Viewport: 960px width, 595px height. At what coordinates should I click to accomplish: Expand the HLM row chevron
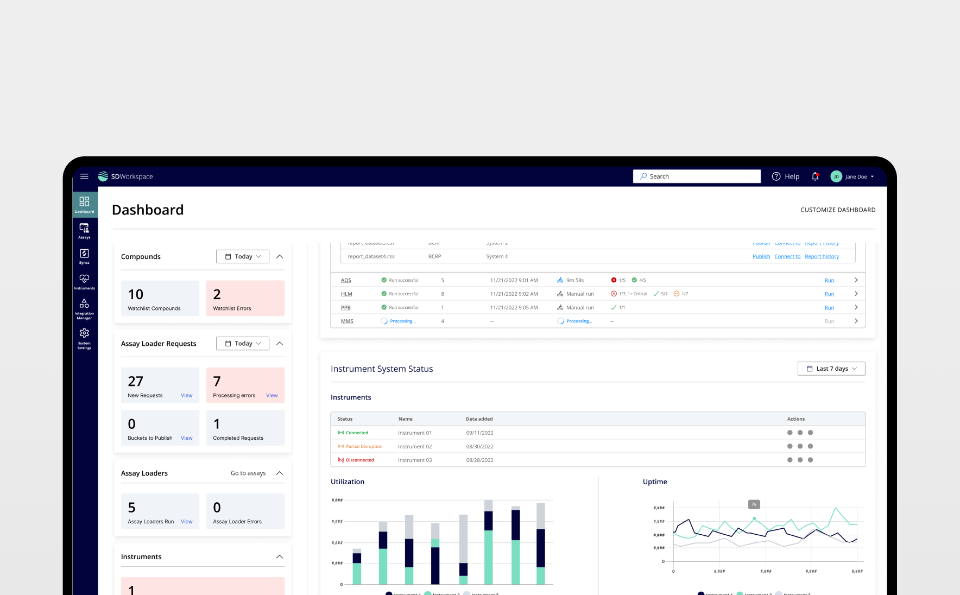(x=856, y=294)
